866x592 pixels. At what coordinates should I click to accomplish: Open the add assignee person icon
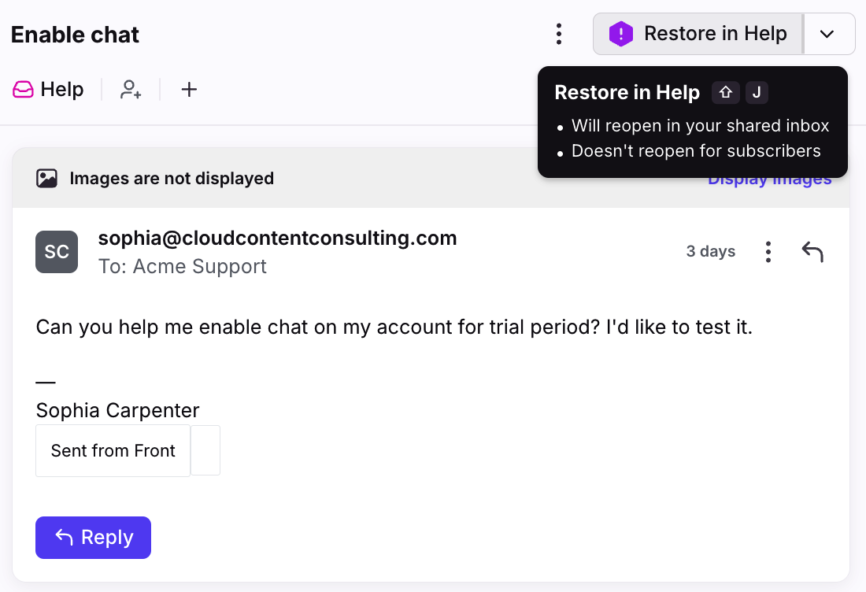(131, 90)
